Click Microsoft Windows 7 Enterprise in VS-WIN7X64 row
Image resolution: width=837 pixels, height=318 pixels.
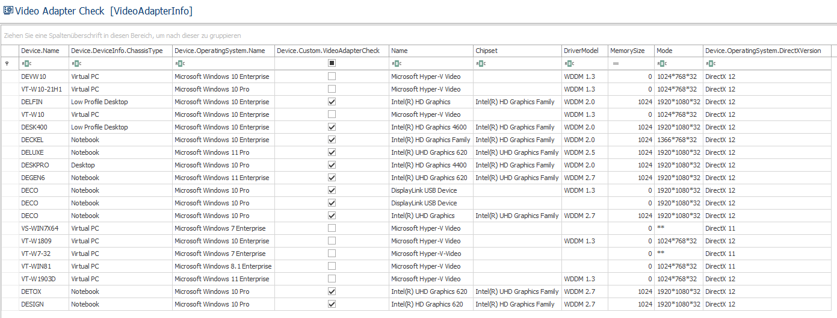[x=224, y=228]
